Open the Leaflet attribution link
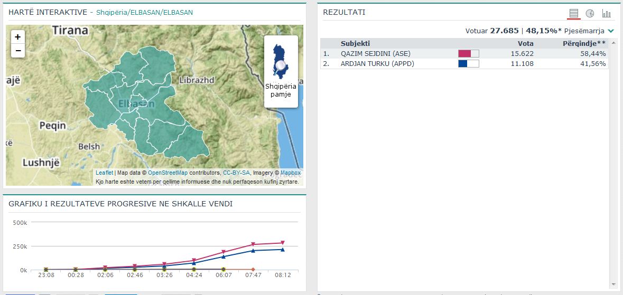 [104, 173]
